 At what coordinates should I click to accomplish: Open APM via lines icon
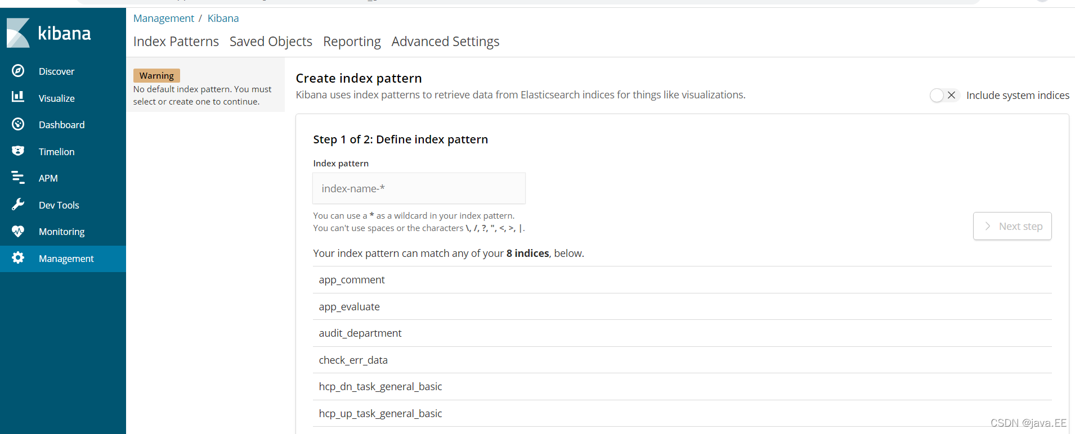coord(18,178)
